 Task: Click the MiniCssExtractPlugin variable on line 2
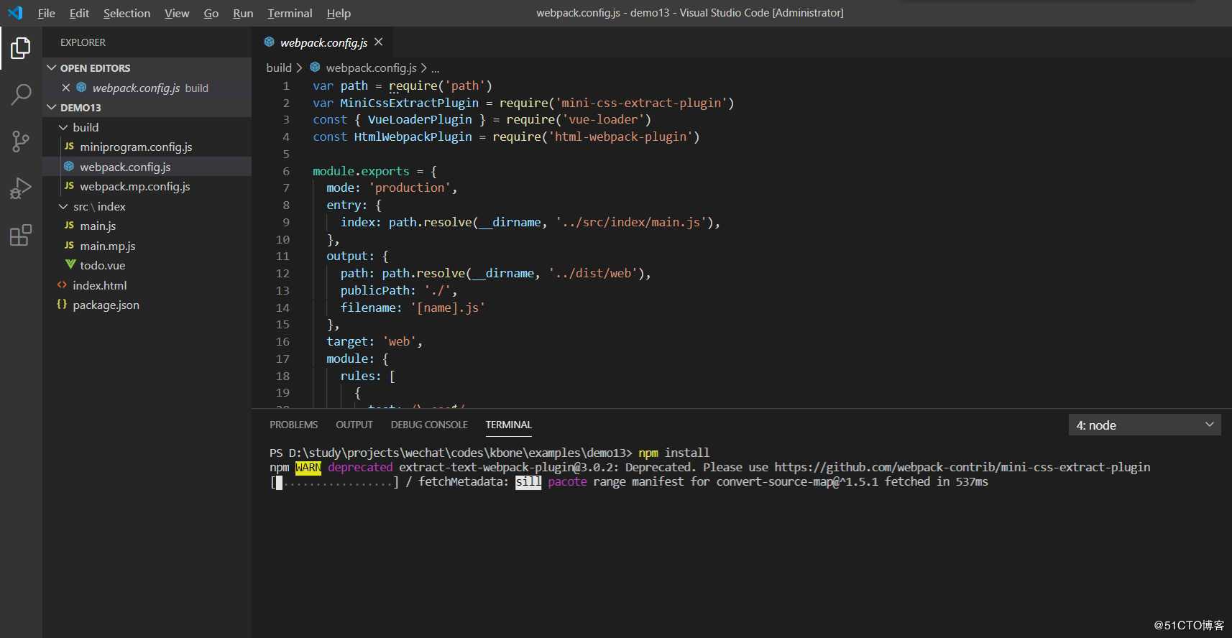[409, 103]
